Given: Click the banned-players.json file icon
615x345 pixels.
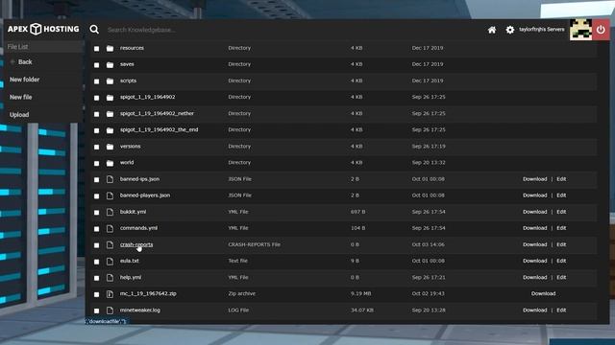Looking at the screenshot, I should pos(110,195).
